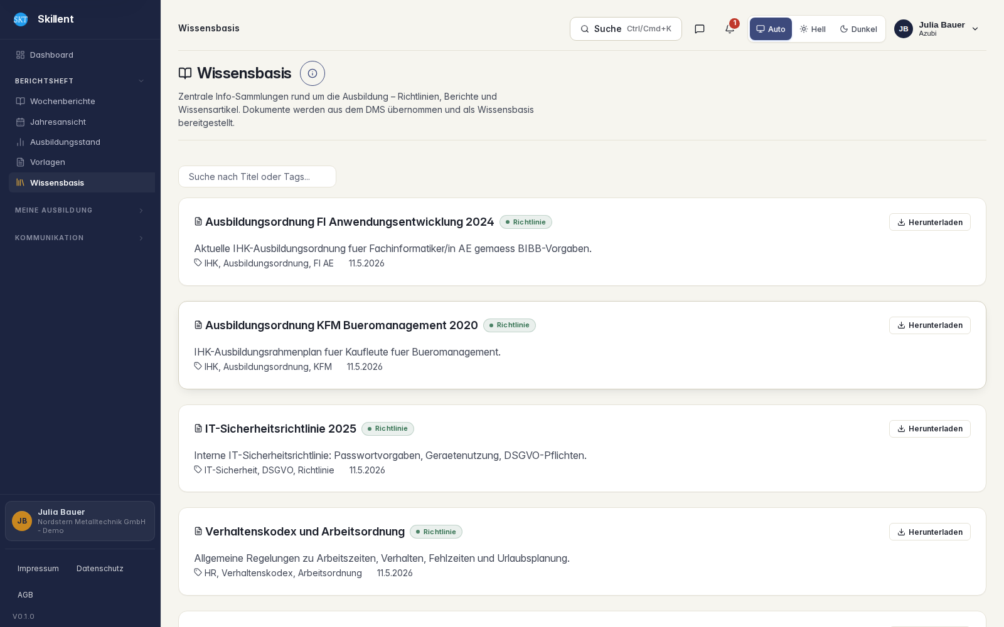Open the Julia Bauer user menu

pyautogui.click(x=937, y=29)
